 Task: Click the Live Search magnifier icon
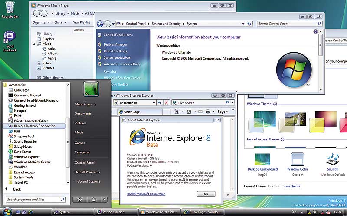[227, 102]
